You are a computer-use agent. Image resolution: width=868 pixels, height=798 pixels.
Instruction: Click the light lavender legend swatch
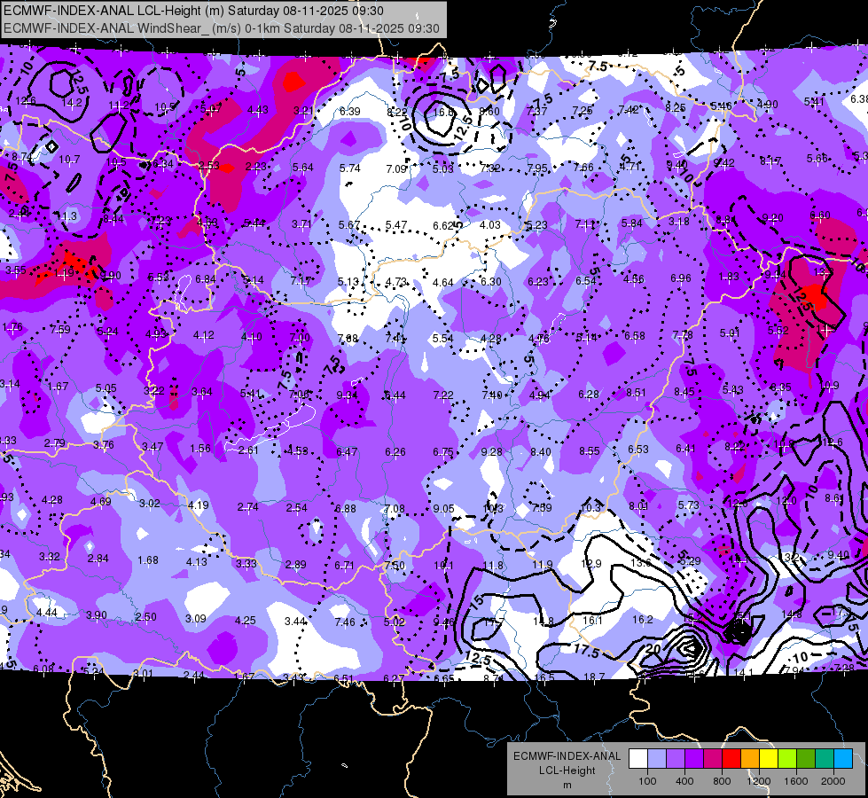tap(656, 759)
